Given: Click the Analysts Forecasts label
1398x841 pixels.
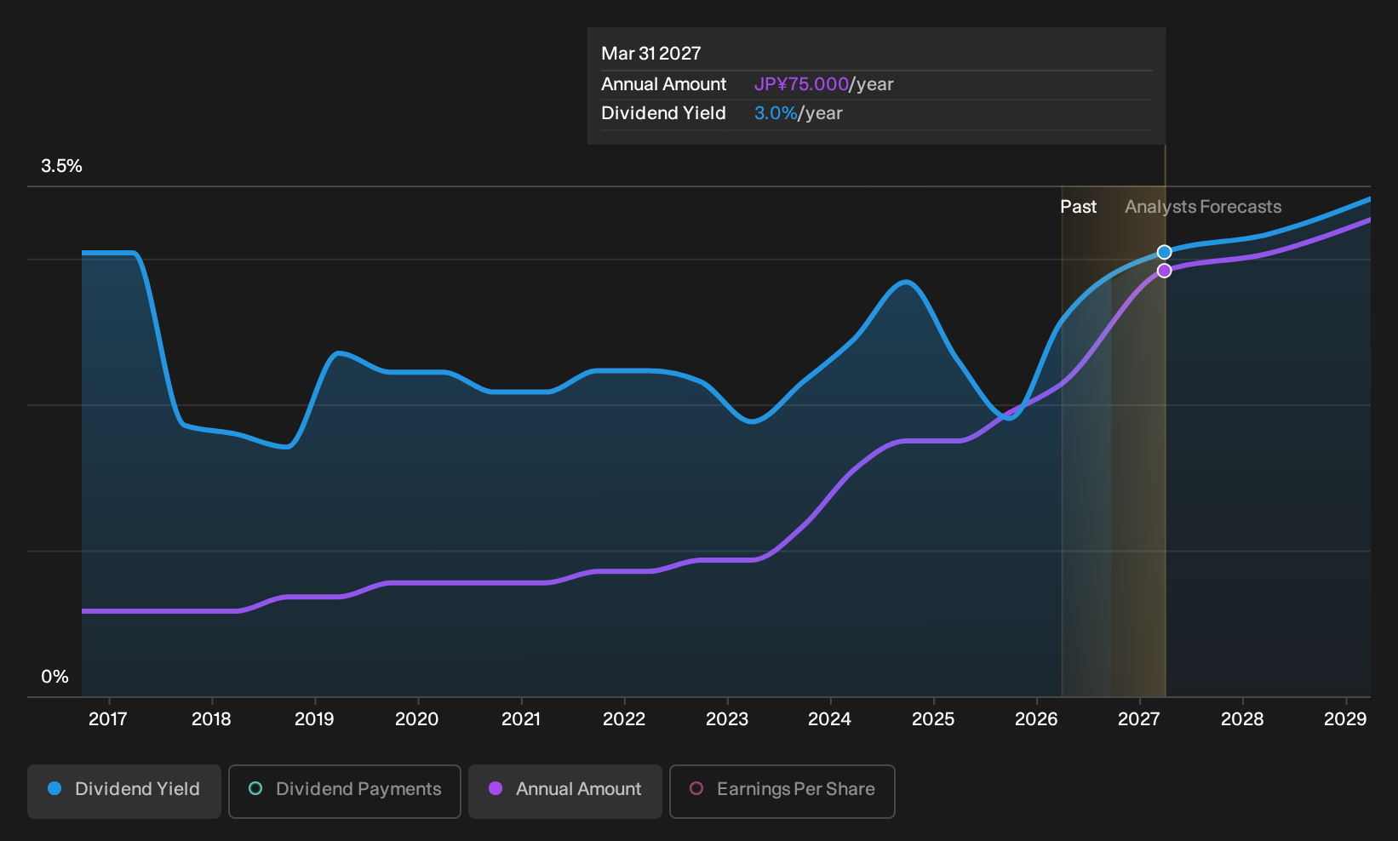Looking at the screenshot, I should (1203, 207).
